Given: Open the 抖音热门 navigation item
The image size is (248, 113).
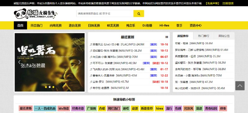Looking at the screenshot, I should coord(36,25).
